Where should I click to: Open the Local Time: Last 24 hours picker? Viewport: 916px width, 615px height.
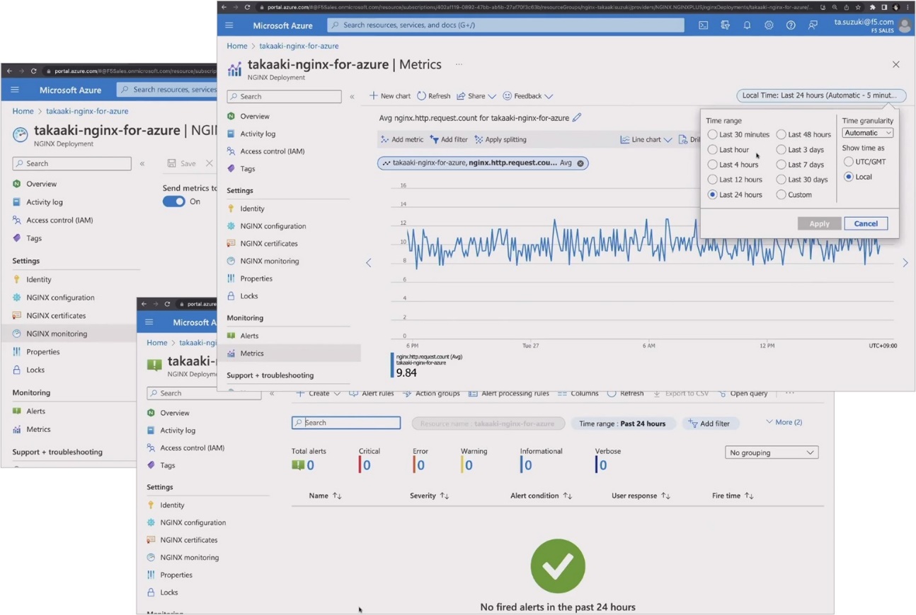pos(821,95)
